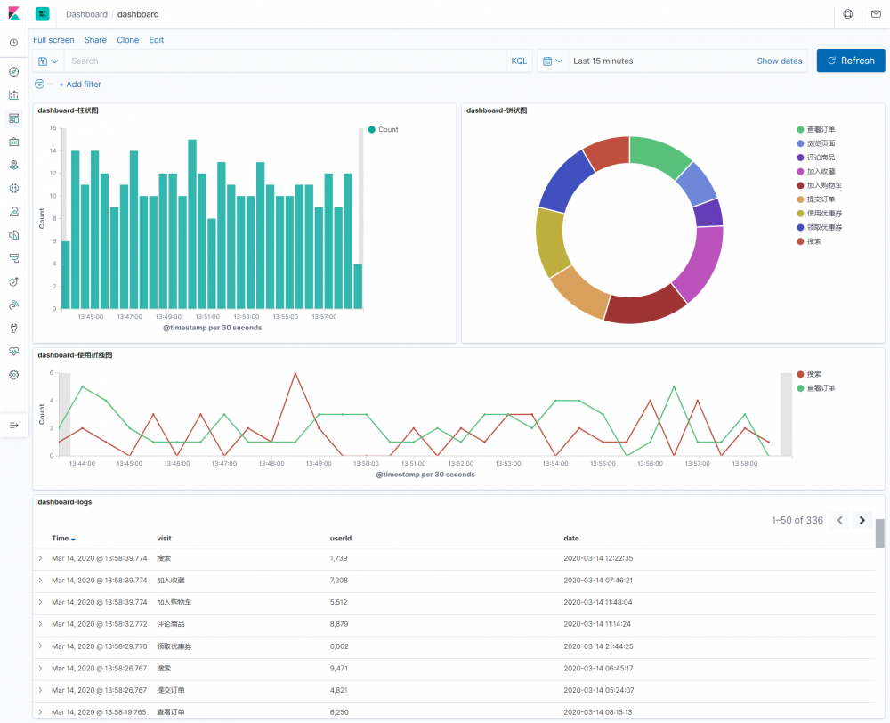
Task: Click Share in the dashboard menu
Action: click(95, 40)
